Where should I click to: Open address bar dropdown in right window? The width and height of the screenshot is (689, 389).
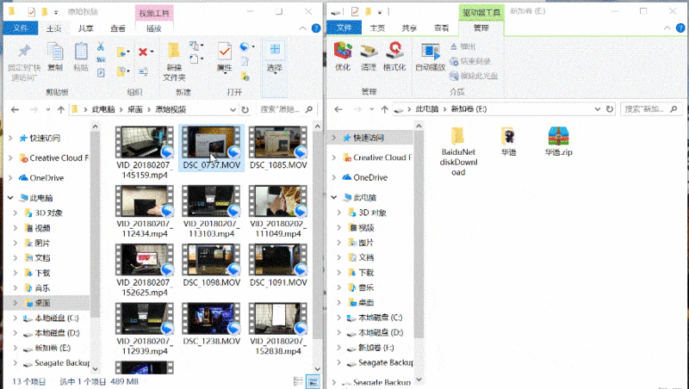tap(597, 109)
